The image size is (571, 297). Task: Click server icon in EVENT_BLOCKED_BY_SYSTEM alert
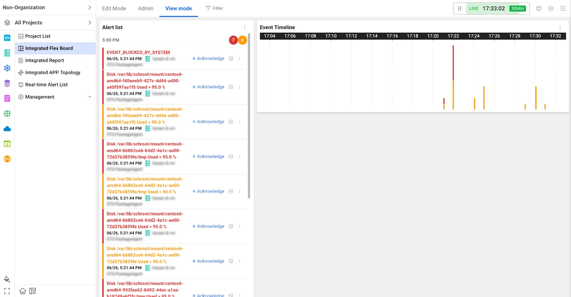pos(147,58)
